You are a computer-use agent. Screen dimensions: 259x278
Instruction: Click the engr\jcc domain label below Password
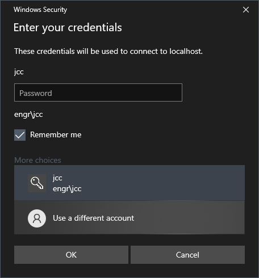coord(28,115)
